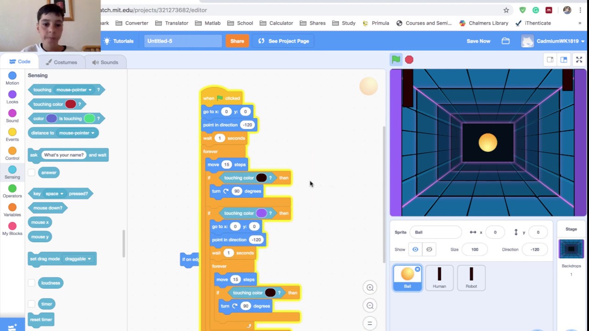
Task: Select the My Blocks category
Action: (12, 228)
